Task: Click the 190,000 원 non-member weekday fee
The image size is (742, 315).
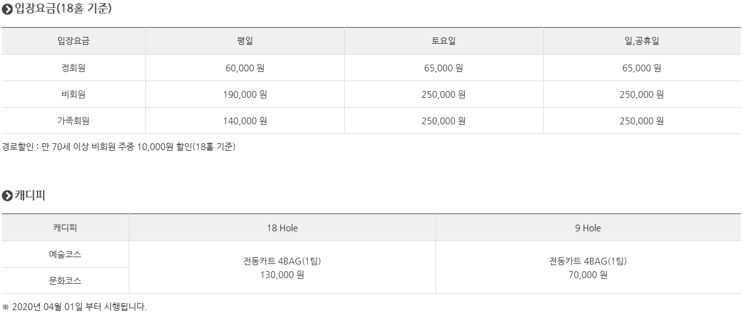Action: pyautogui.click(x=245, y=94)
